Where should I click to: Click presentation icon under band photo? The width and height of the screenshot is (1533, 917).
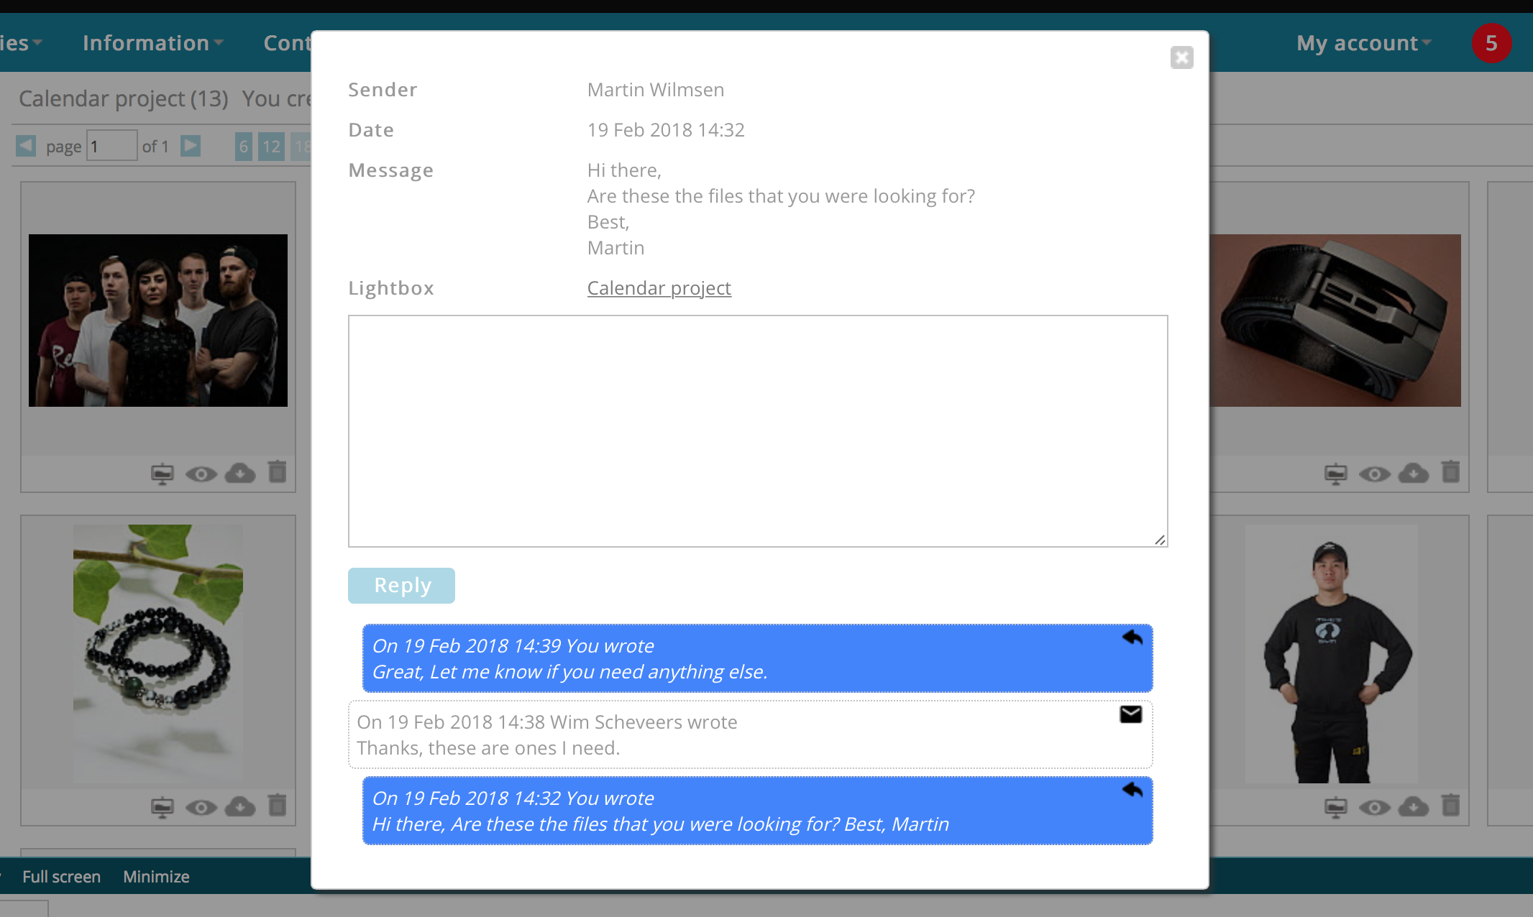tap(163, 474)
